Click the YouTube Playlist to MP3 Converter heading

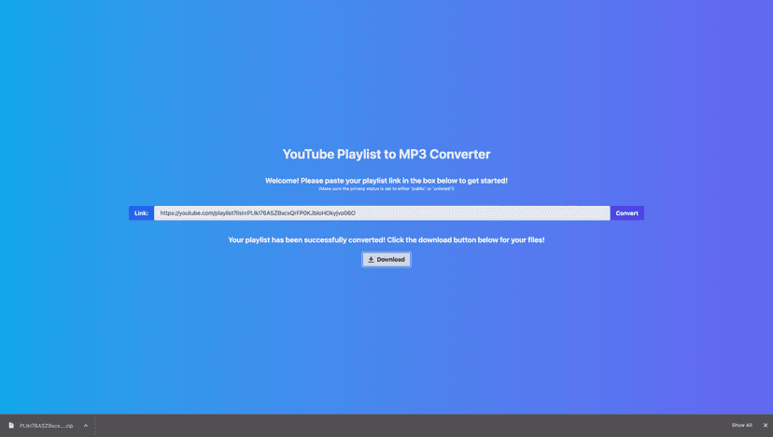point(386,155)
